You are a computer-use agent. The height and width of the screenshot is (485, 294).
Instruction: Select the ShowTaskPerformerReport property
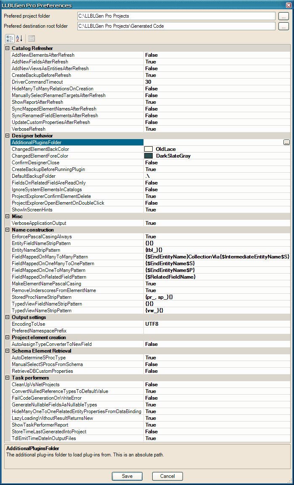40,425
